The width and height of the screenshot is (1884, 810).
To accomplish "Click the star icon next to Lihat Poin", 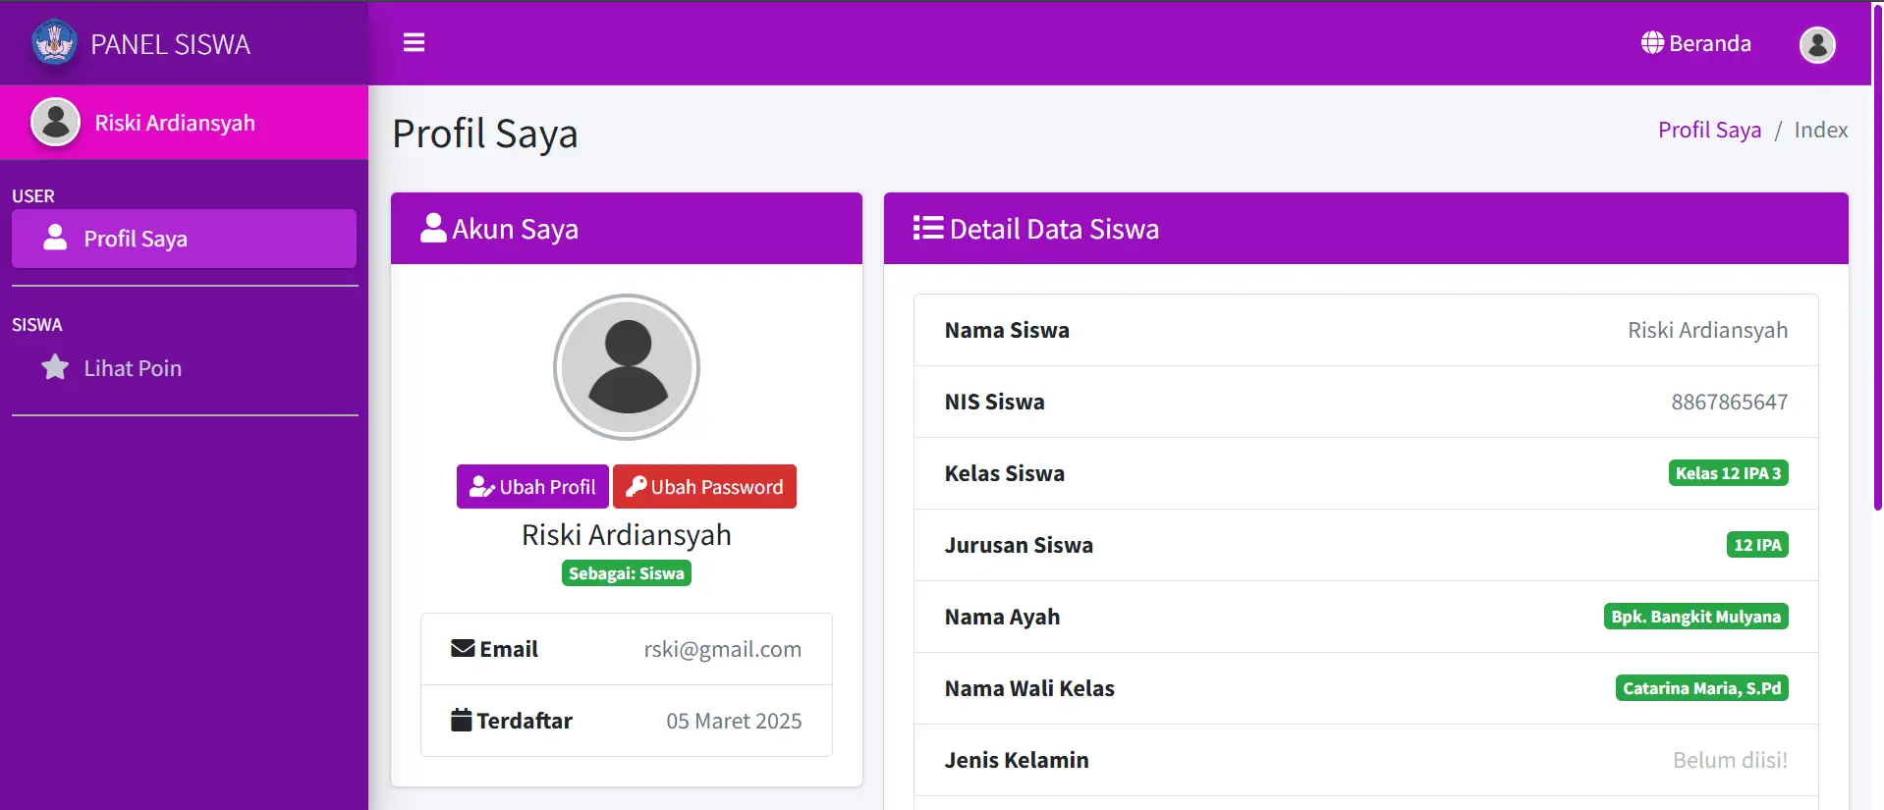I will tap(55, 367).
